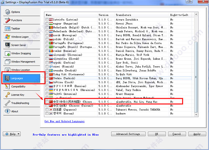Tick the Chinese (Taiwan) language checkbox
Screen dimensions: 209x150
(47, 106)
